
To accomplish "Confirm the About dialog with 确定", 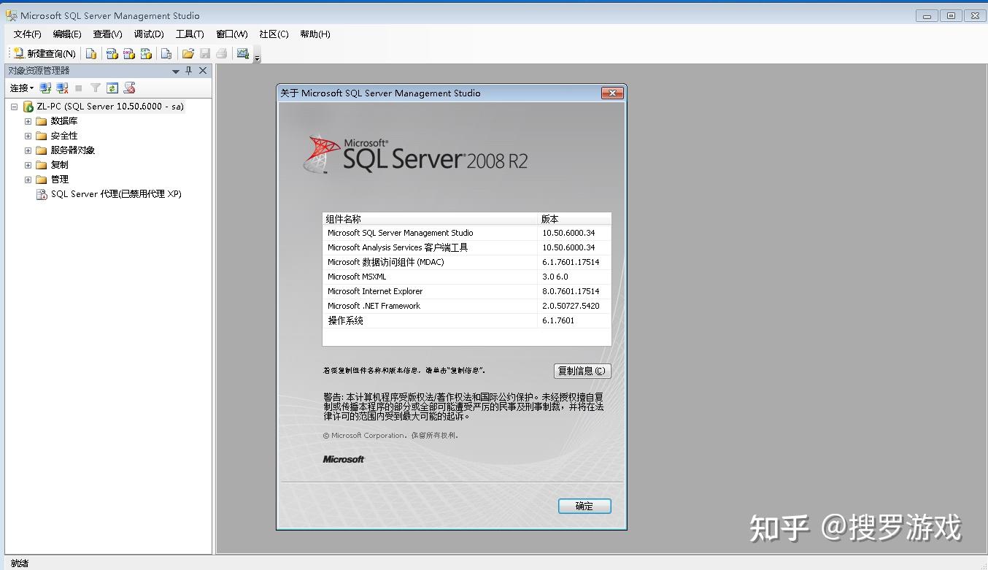I will [584, 506].
